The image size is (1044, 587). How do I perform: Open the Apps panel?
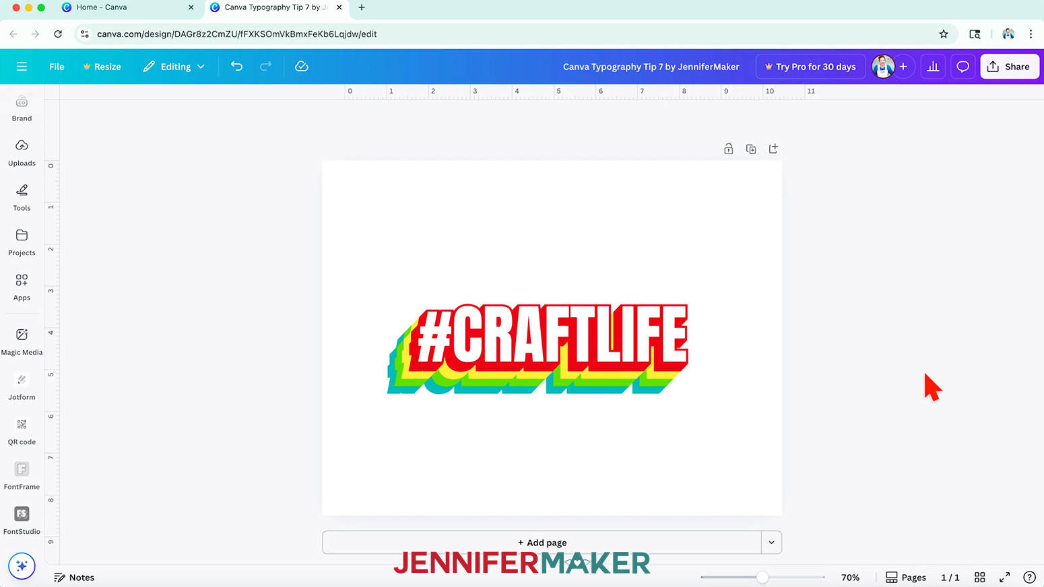pyautogui.click(x=22, y=287)
